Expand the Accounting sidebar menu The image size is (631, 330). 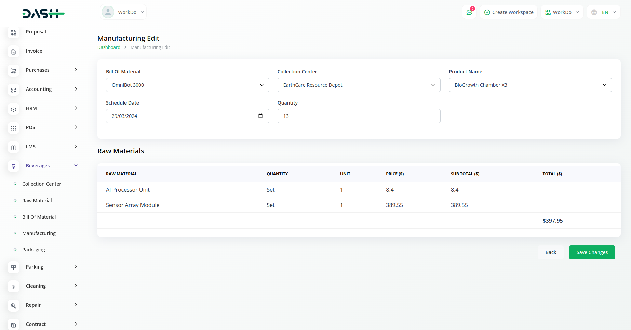click(x=76, y=89)
